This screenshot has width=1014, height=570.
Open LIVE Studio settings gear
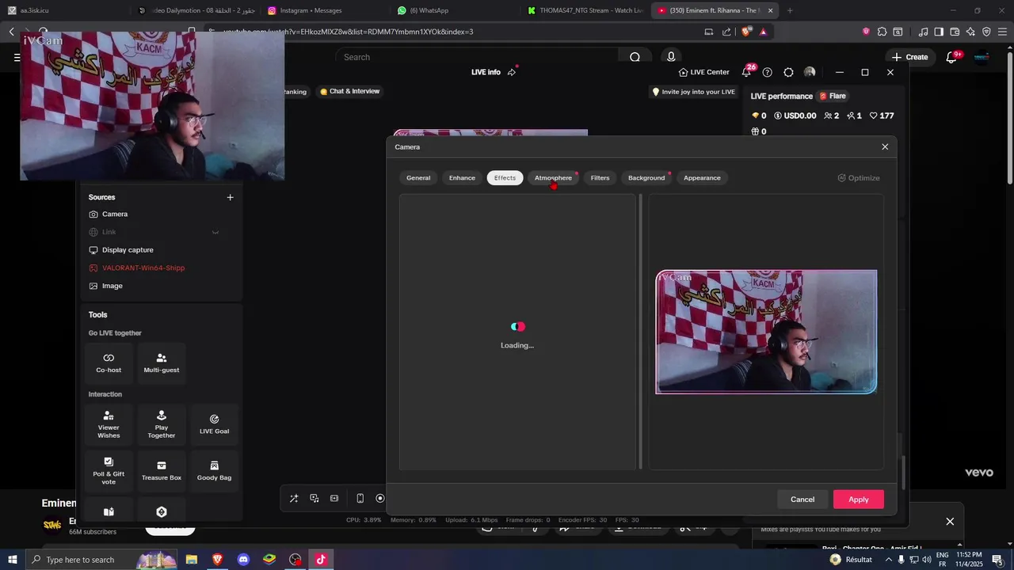coord(788,72)
